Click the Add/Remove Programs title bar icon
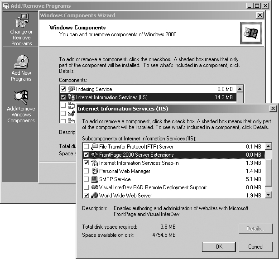279x259 pixels. (x=6, y=6)
